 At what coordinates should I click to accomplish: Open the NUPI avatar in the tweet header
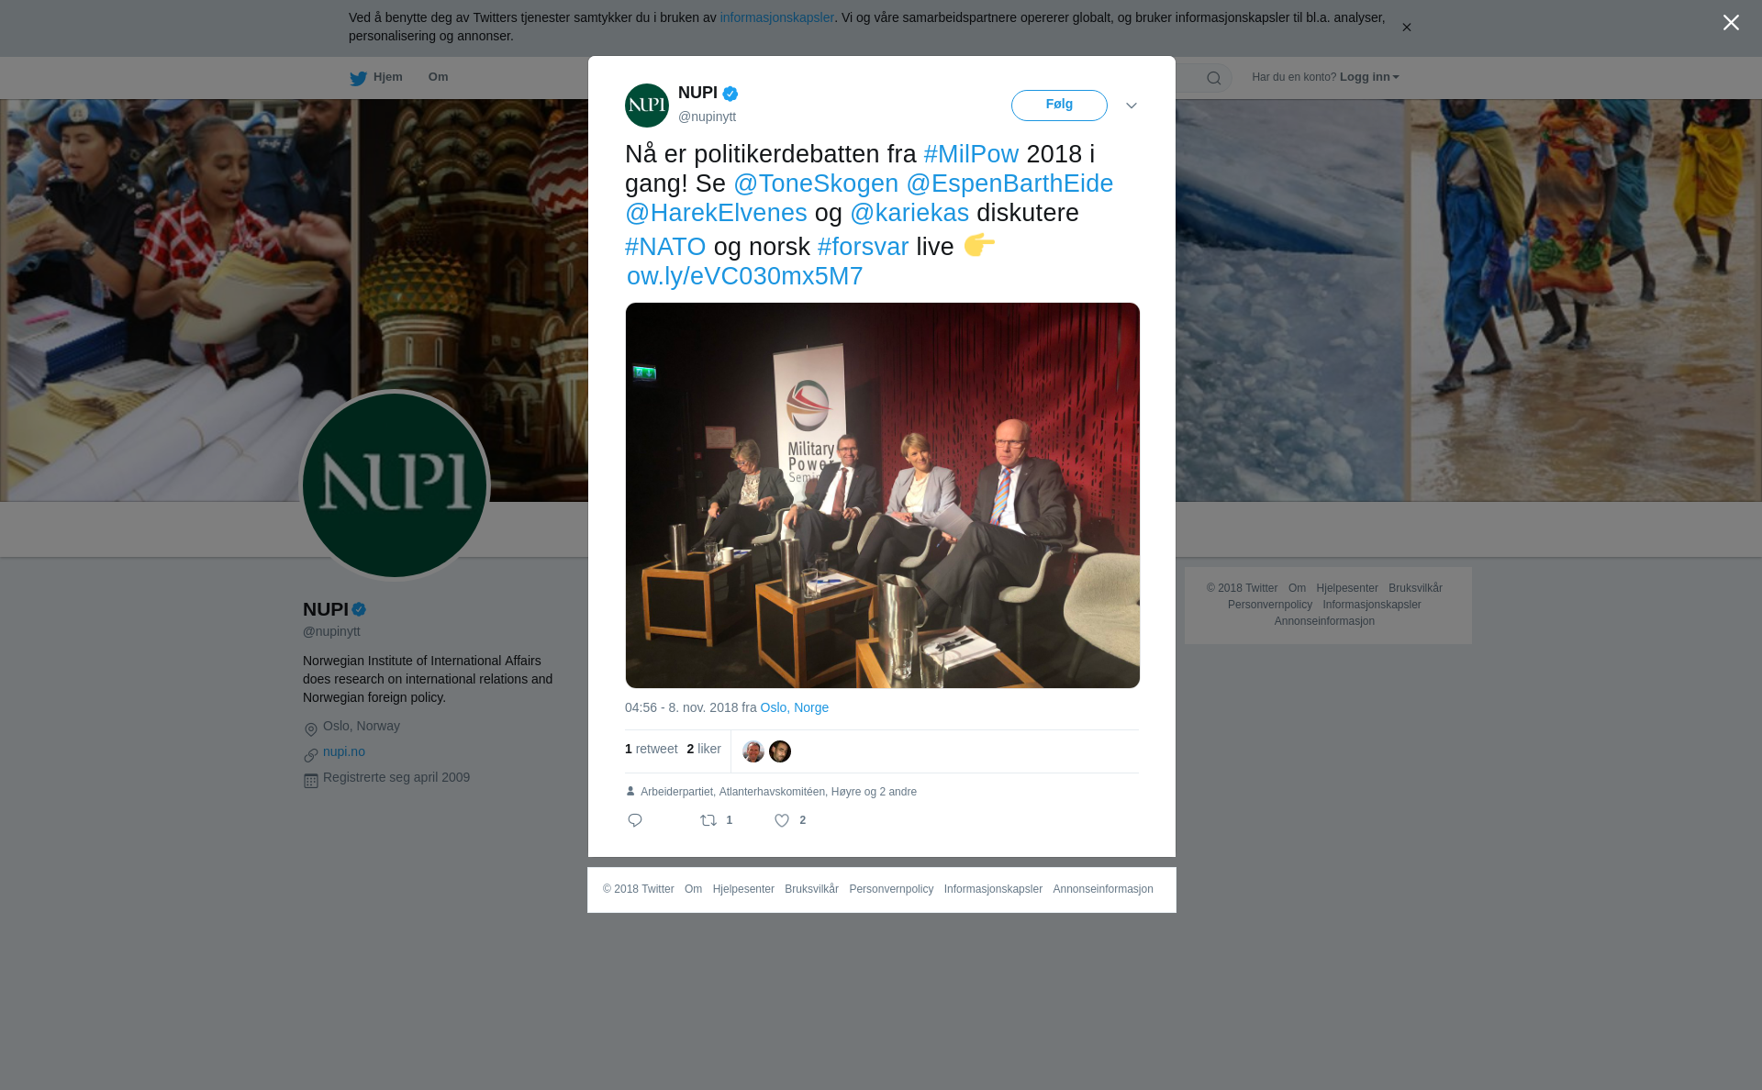(x=647, y=106)
